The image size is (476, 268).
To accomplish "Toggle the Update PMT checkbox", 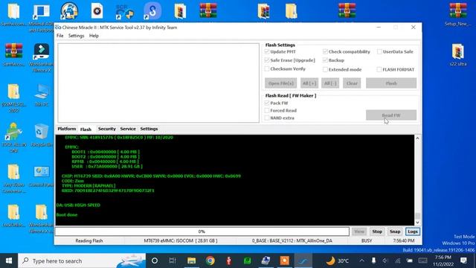I will [x=267, y=51].
